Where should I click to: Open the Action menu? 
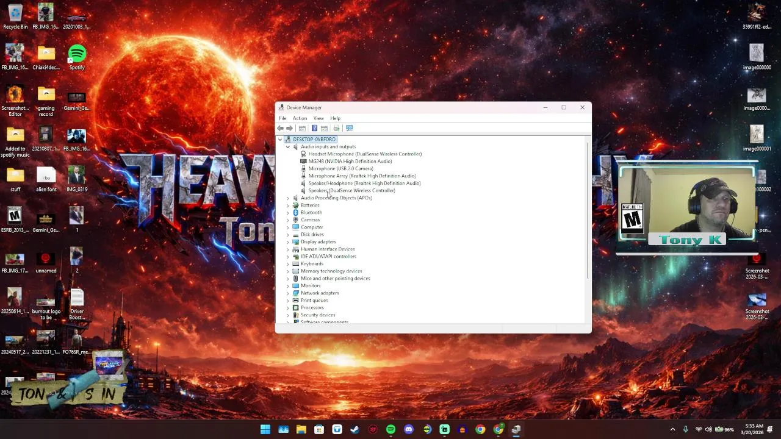[300, 118]
